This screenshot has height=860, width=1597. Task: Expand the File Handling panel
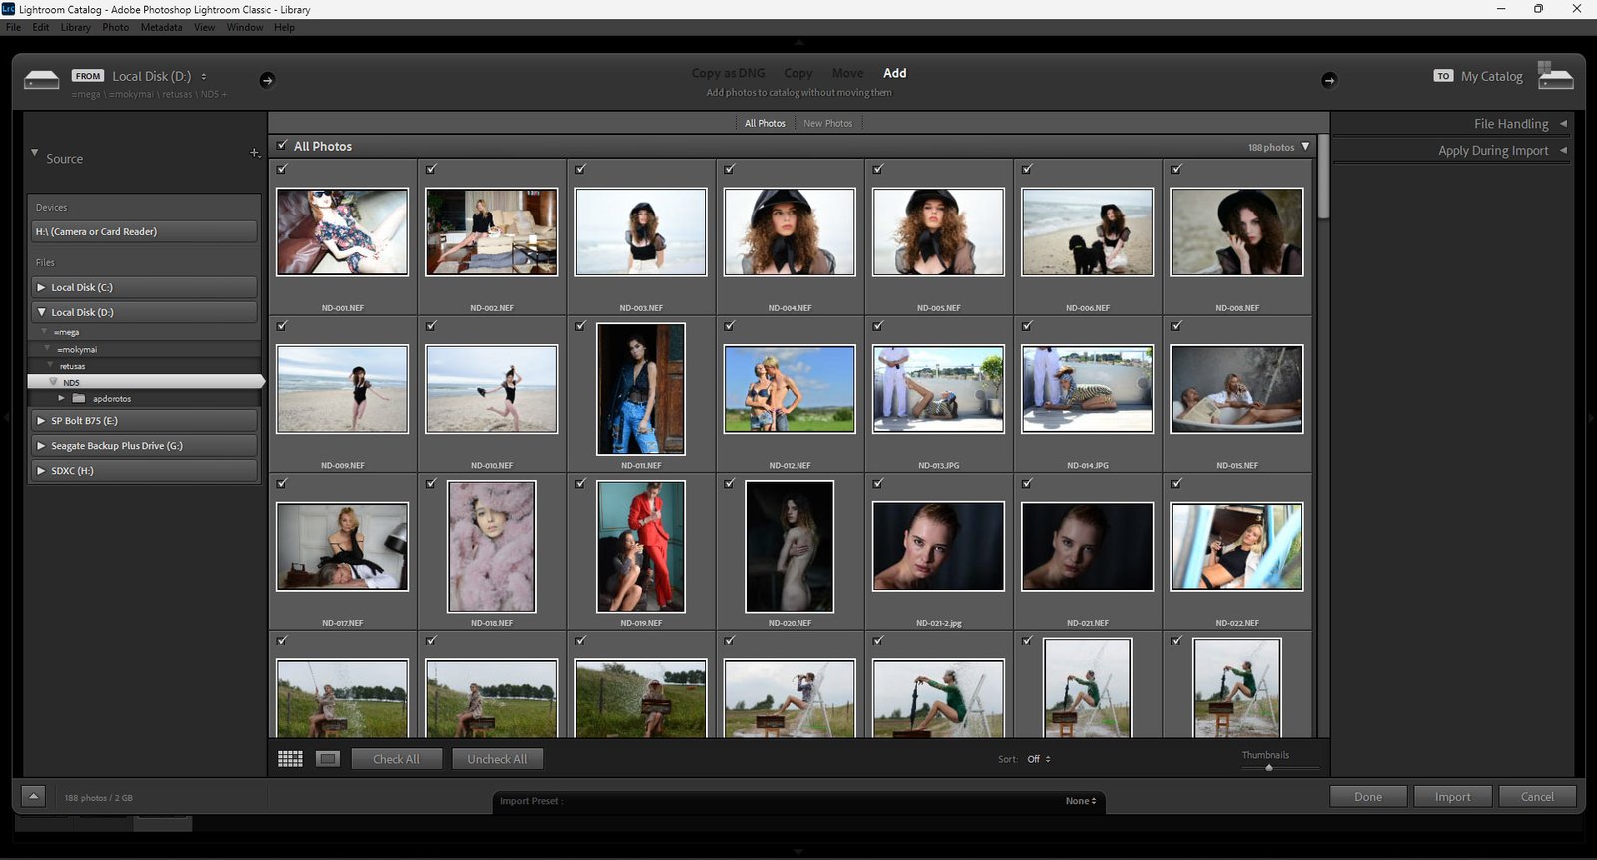click(1510, 124)
